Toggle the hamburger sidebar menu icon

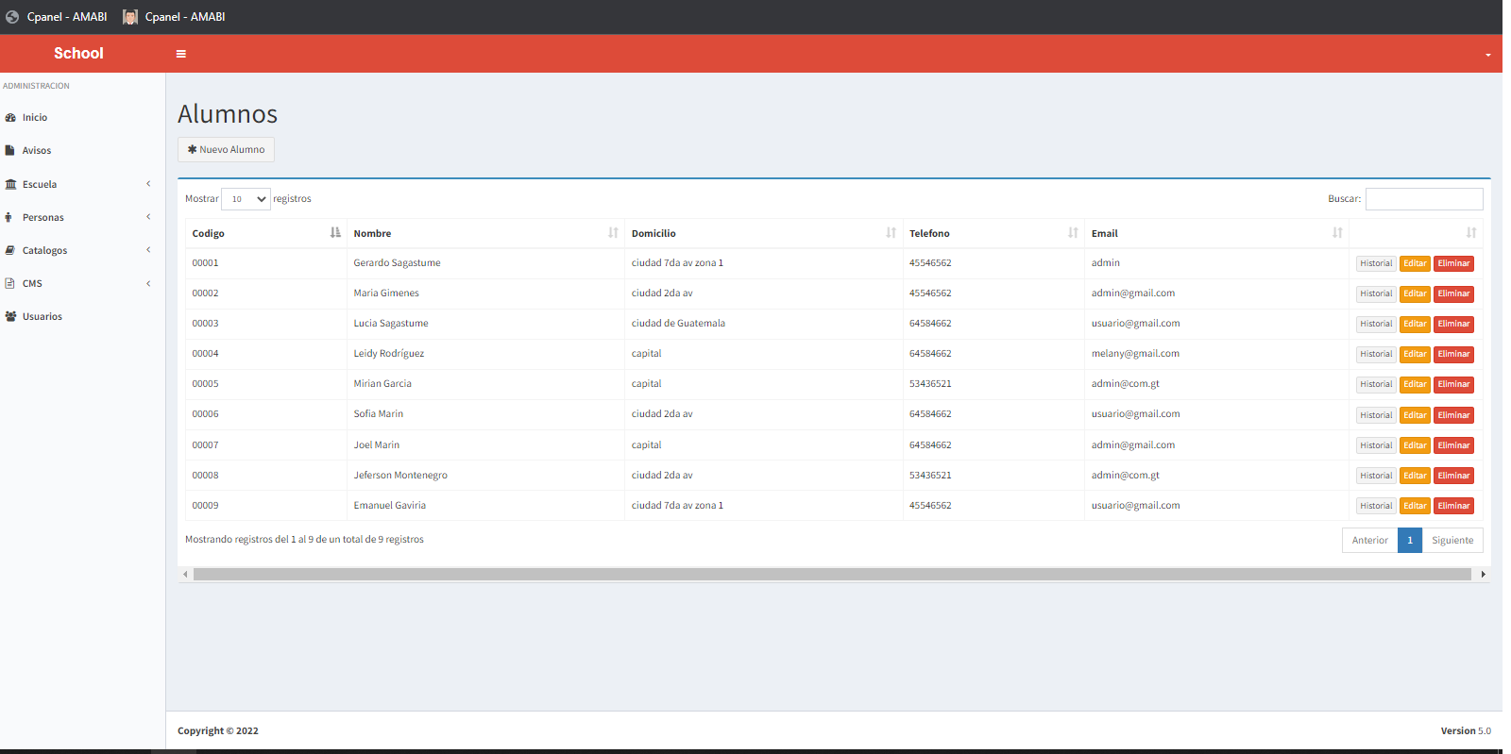pyautogui.click(x=181, y=54)
